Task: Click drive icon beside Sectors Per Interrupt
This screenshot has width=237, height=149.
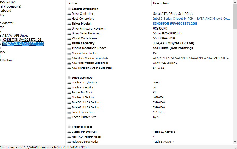Action: (x=69, y=132)
